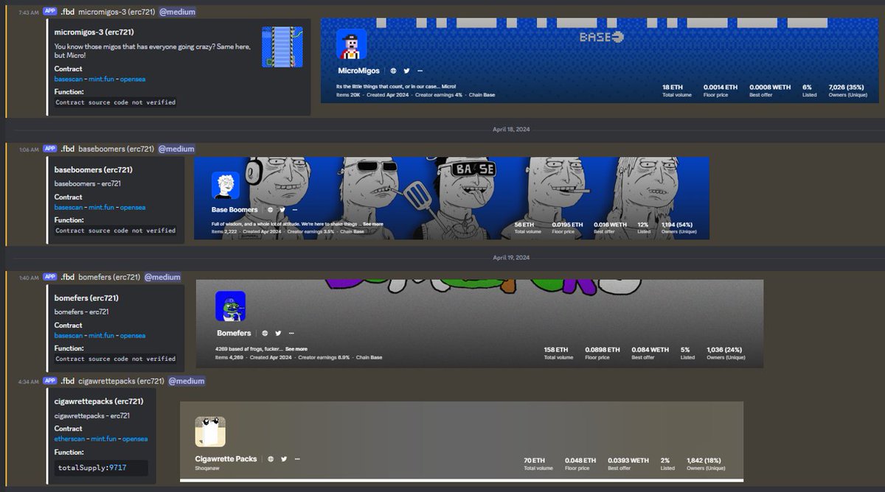Click the @medium mention on the bomefers message

(x=162, y=277)
